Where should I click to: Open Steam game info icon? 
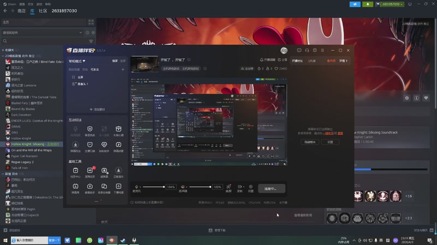click(x=416, y=98)
